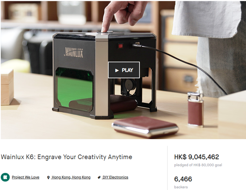Click the silver lighter on the table
The image size is (246, 190).
[196, 109]
